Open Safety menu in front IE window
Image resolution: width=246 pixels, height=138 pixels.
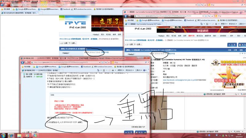(129, 71)
